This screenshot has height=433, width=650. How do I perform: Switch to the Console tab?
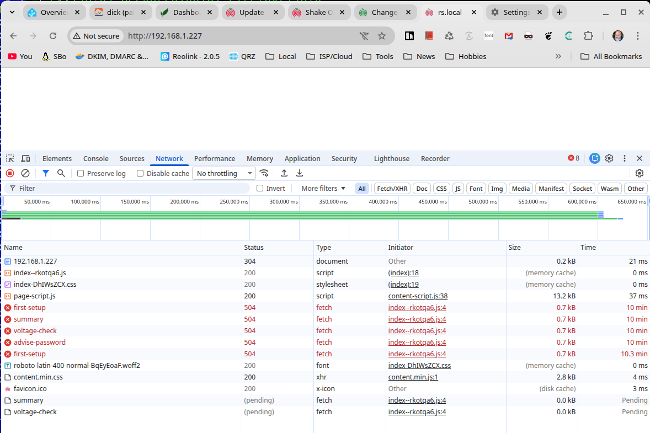point(96,158)
